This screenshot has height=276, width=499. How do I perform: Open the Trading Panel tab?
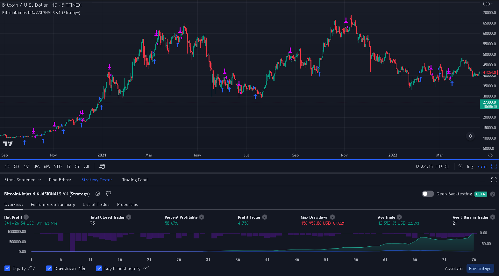pos(135,180)
